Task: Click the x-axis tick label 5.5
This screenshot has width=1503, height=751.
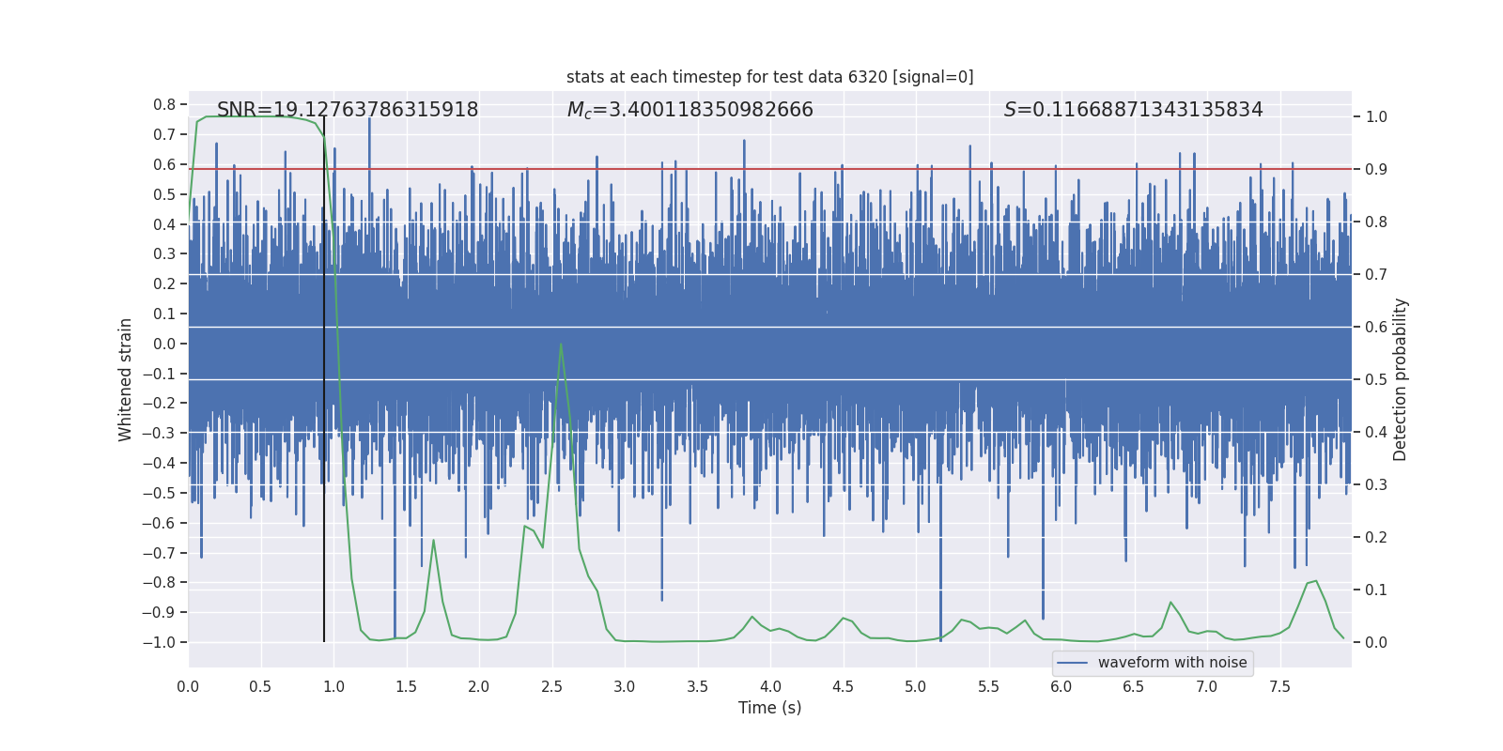Action: coord(988,687)
